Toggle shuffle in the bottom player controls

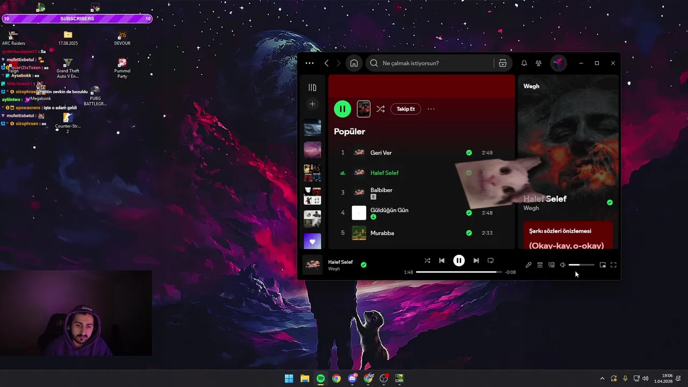point(427,260)
